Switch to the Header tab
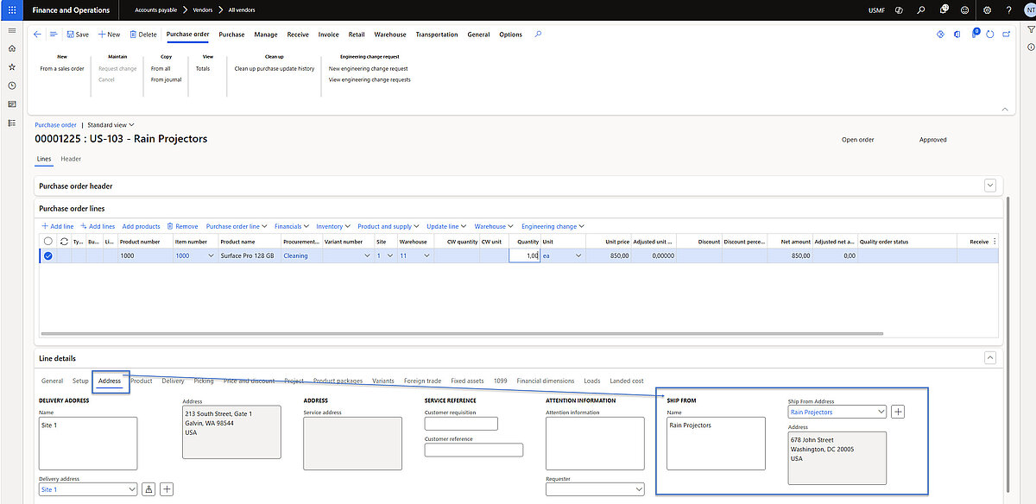The width and height of the screenshot is (1036, 504). coord(71,159)
